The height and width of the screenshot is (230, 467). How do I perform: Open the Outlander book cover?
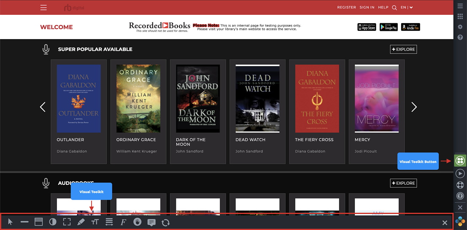coord(78,99)
